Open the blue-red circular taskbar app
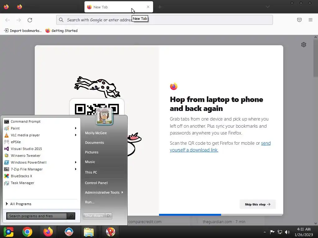318x238 pixels. [69, 232]
